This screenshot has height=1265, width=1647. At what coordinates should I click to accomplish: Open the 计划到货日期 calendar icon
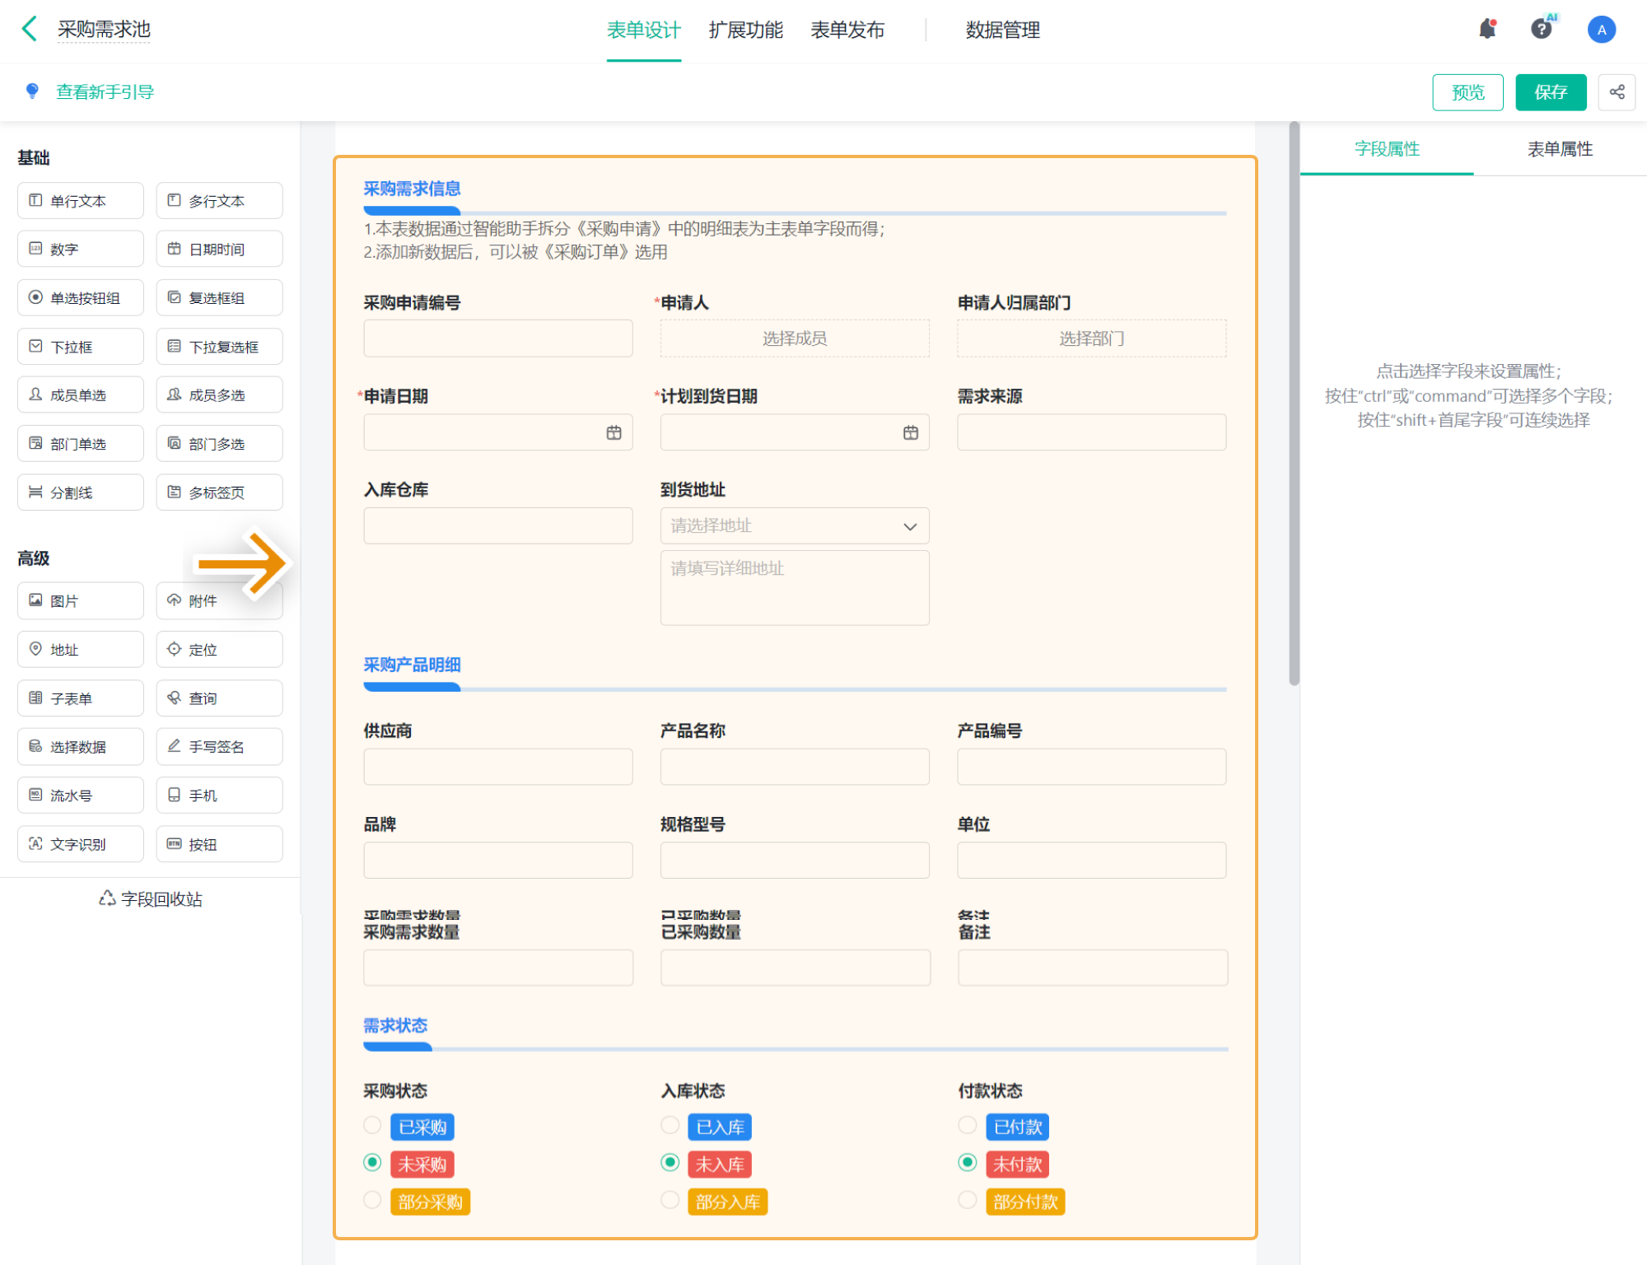pos(910,432)
